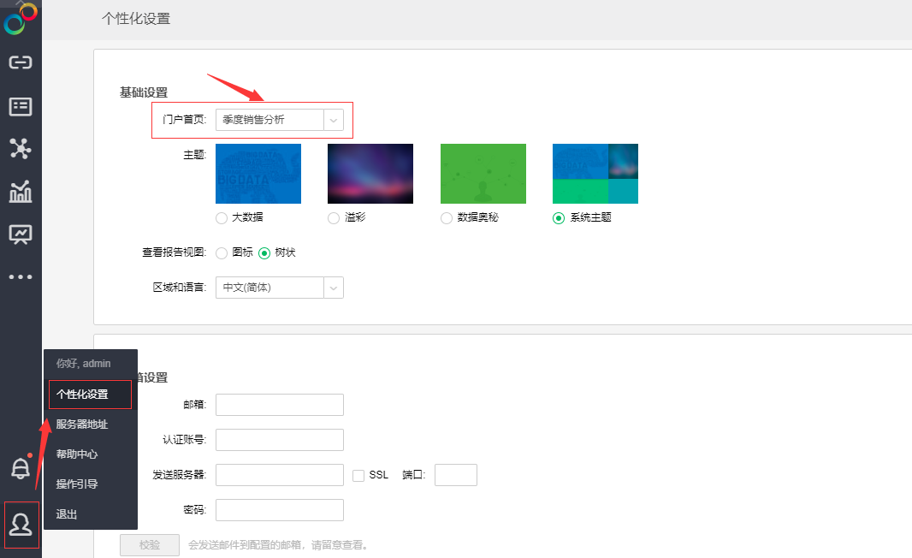Click the user profile icon
The height and width of the screenshot is (558, 912).
[21, 524]
